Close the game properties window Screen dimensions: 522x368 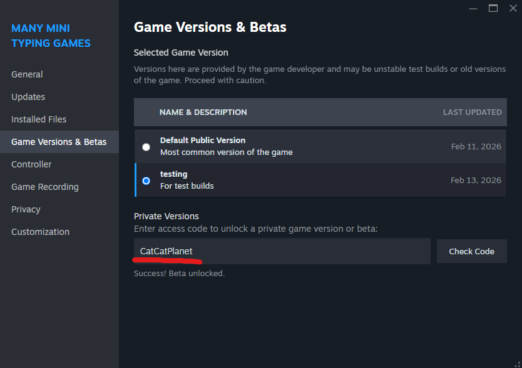[513, 8]
